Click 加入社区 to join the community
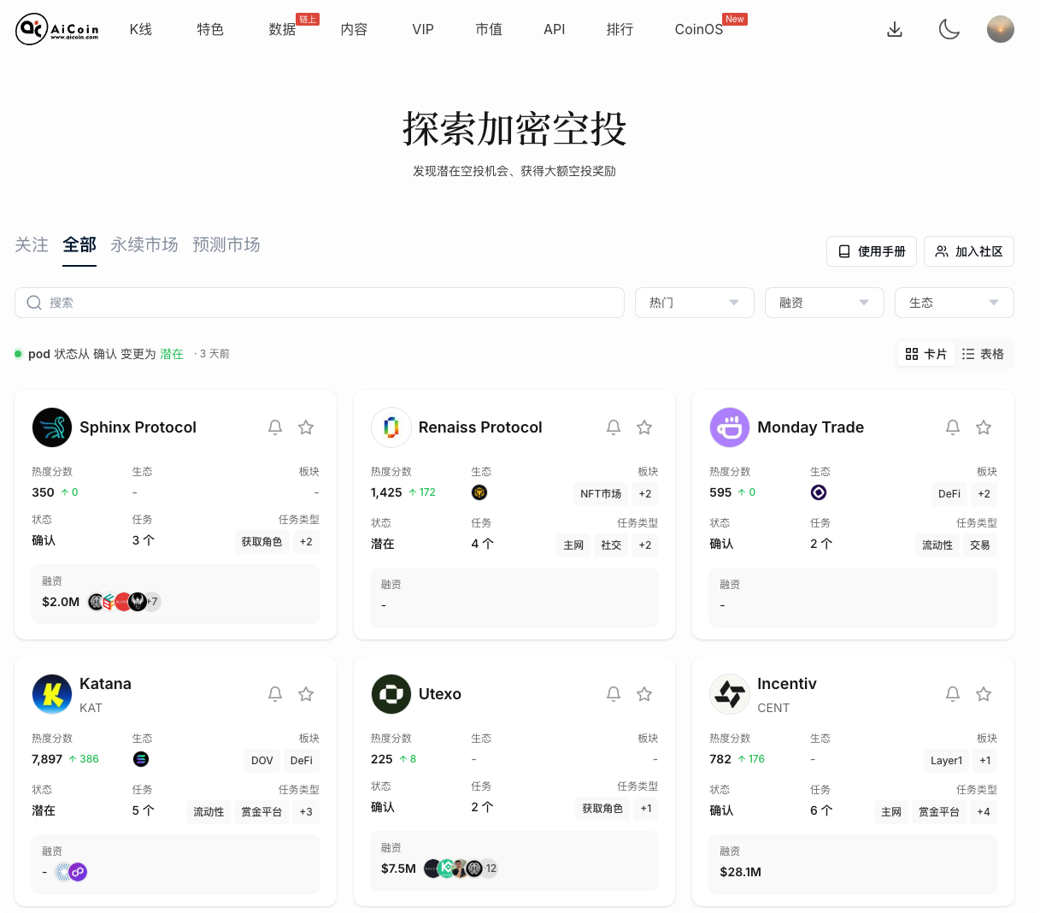Image resolution: width=1040 pixels, height=913 pixels. pos(969,250)
